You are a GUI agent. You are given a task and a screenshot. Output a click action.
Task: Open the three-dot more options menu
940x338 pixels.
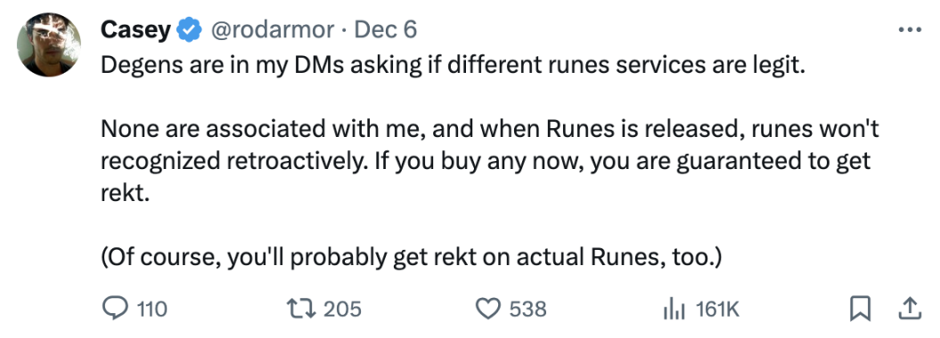[910, 29]
